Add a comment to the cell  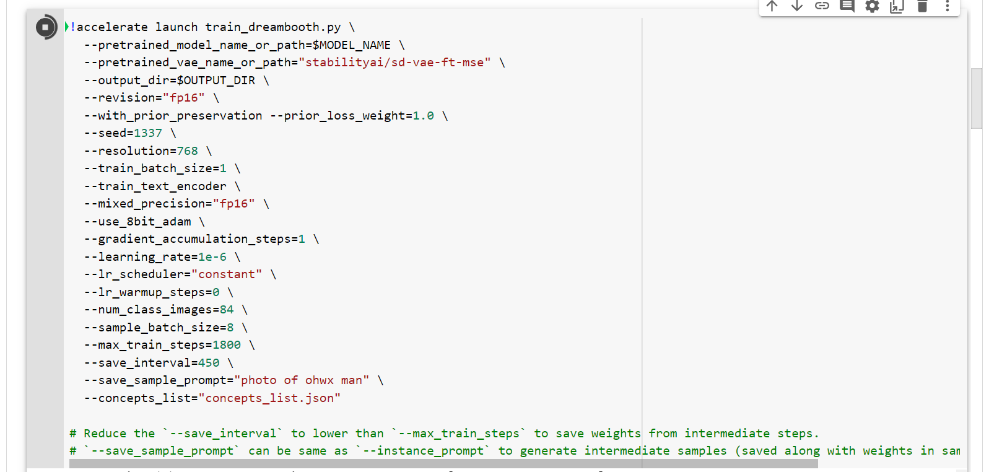pos(847,6)
